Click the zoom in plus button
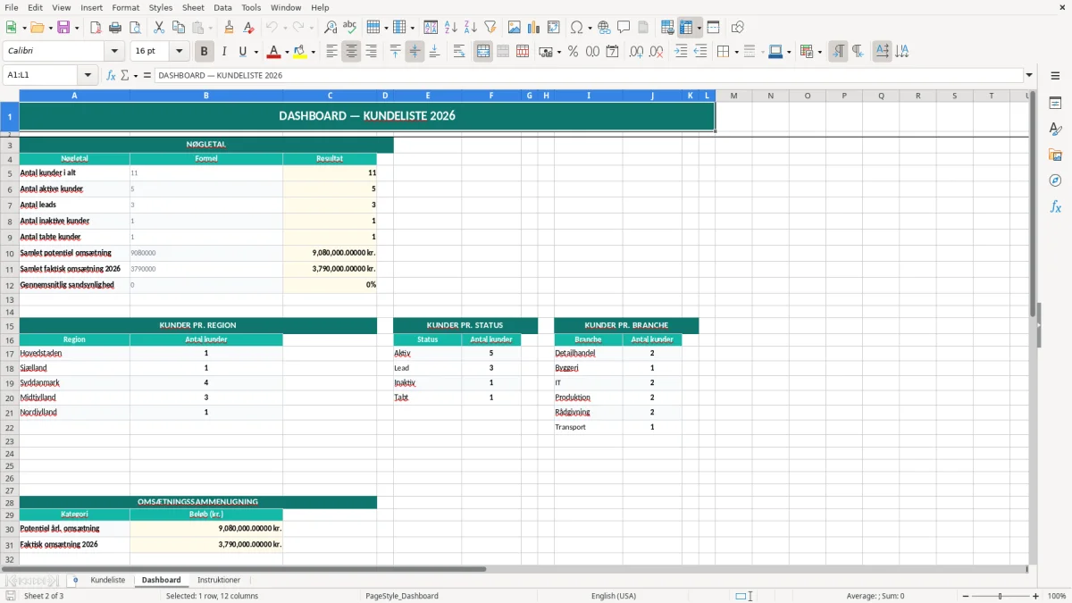 (x=1036, y=596)
